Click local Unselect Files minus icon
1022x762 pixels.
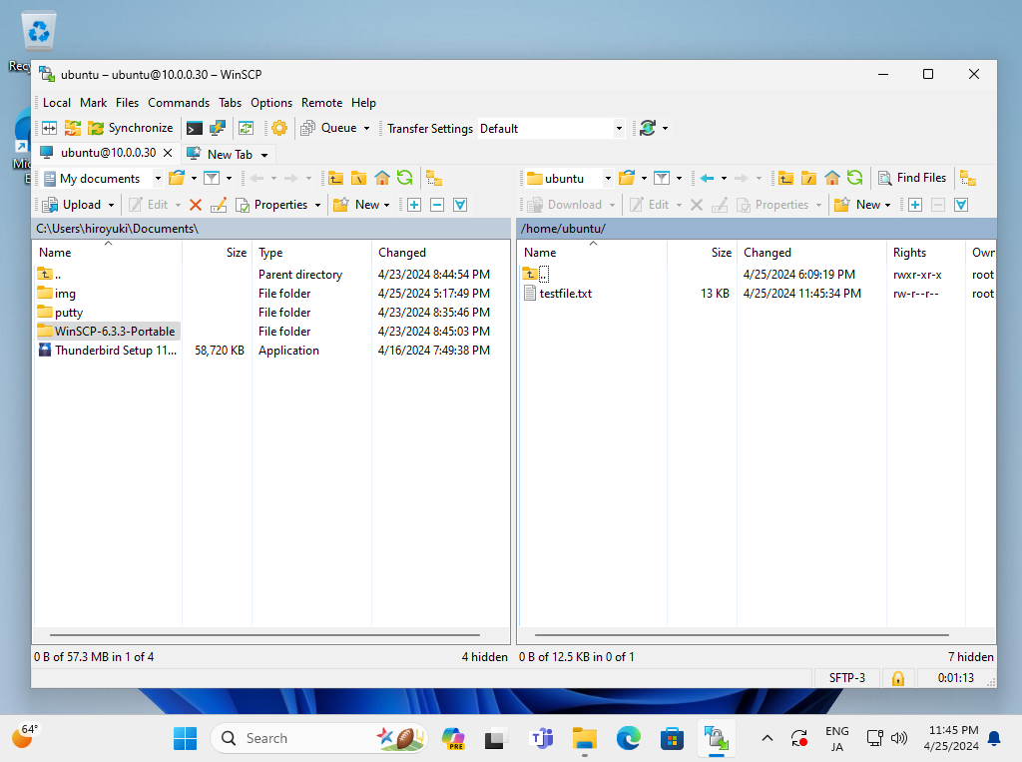[x=437, y=205]
